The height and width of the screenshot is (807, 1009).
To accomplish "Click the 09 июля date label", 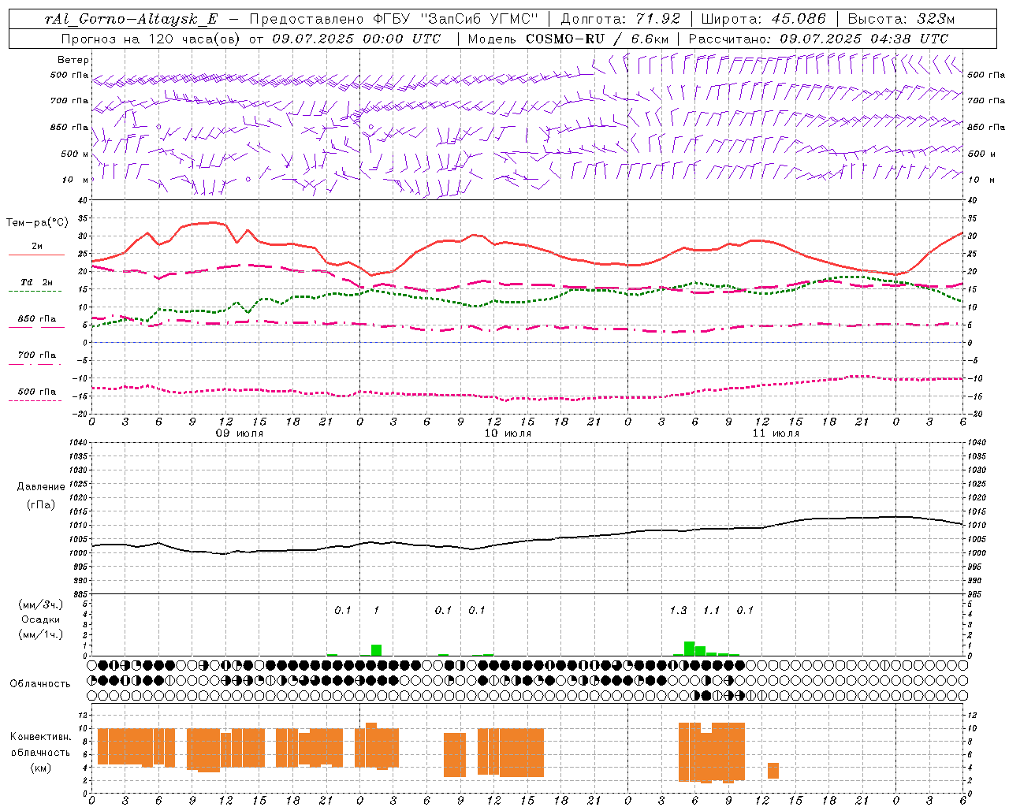I will [x=240, y=433].
